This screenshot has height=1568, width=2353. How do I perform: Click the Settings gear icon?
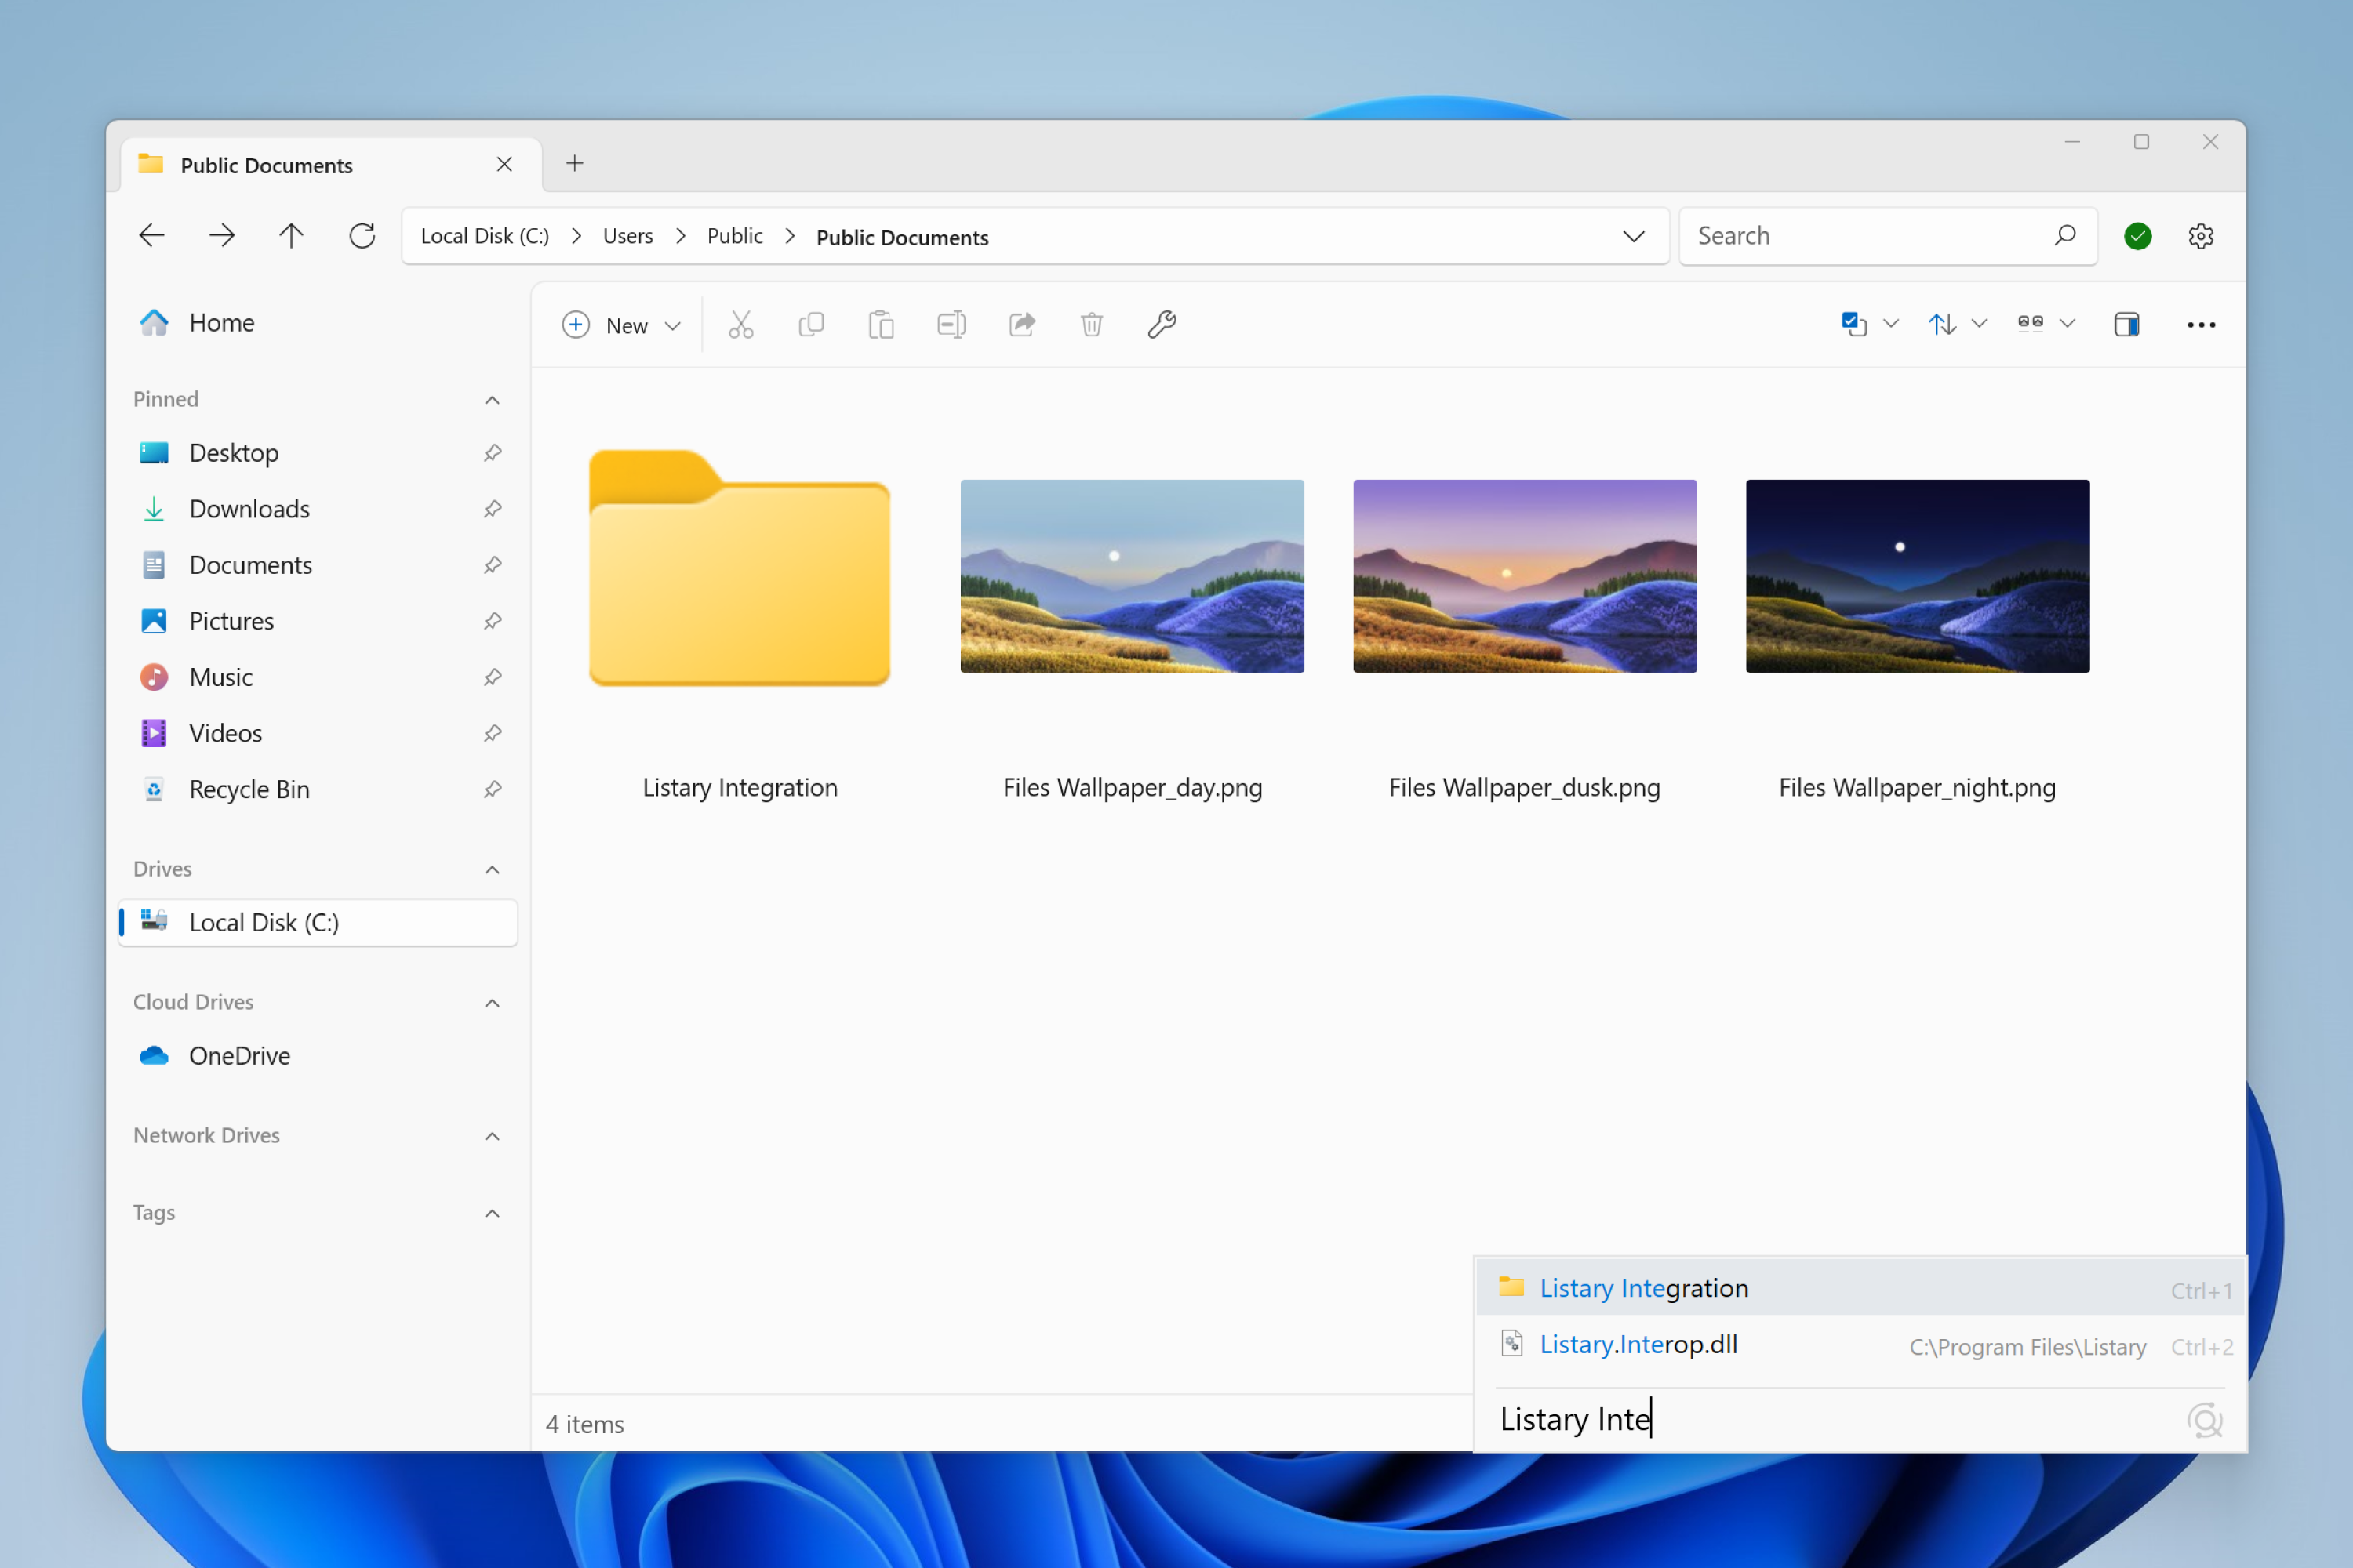pos(2202,236)
